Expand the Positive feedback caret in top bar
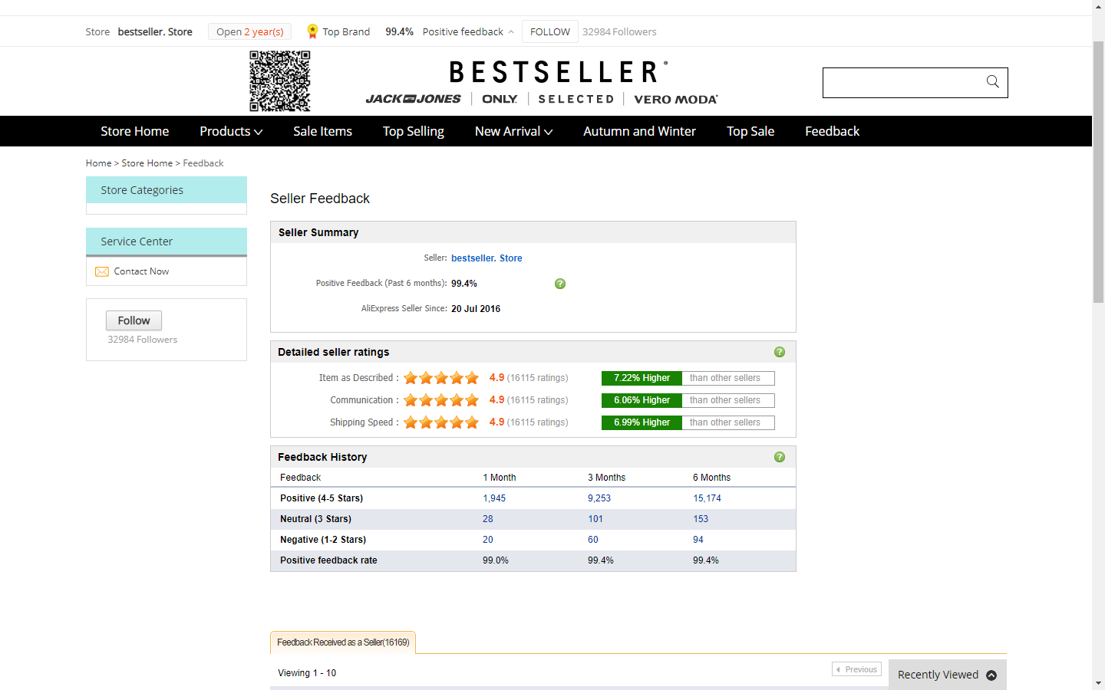Screen dimensions: 1105x690 (x=511, y=32)
